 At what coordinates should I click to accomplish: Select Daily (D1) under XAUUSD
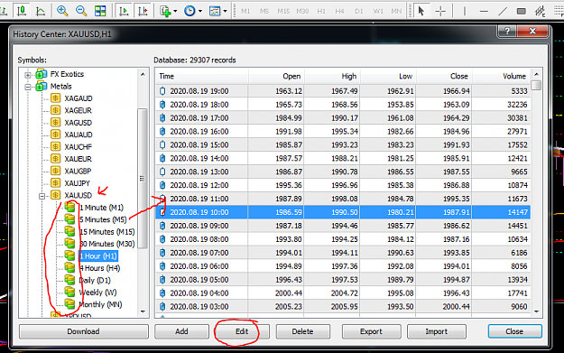[95, 280]
